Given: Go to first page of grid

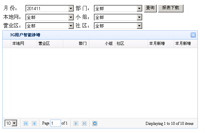Looking at the screenshot, I should coord(26,123).
